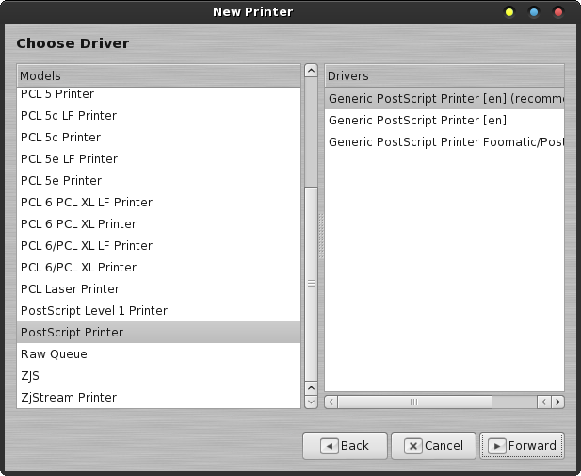
Task: Close window with red button
Action: point(558,12)
